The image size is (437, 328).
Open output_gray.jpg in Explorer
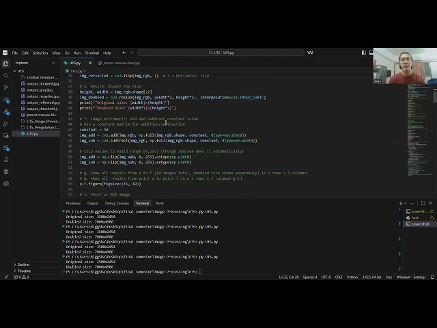[x=37, y=90]
